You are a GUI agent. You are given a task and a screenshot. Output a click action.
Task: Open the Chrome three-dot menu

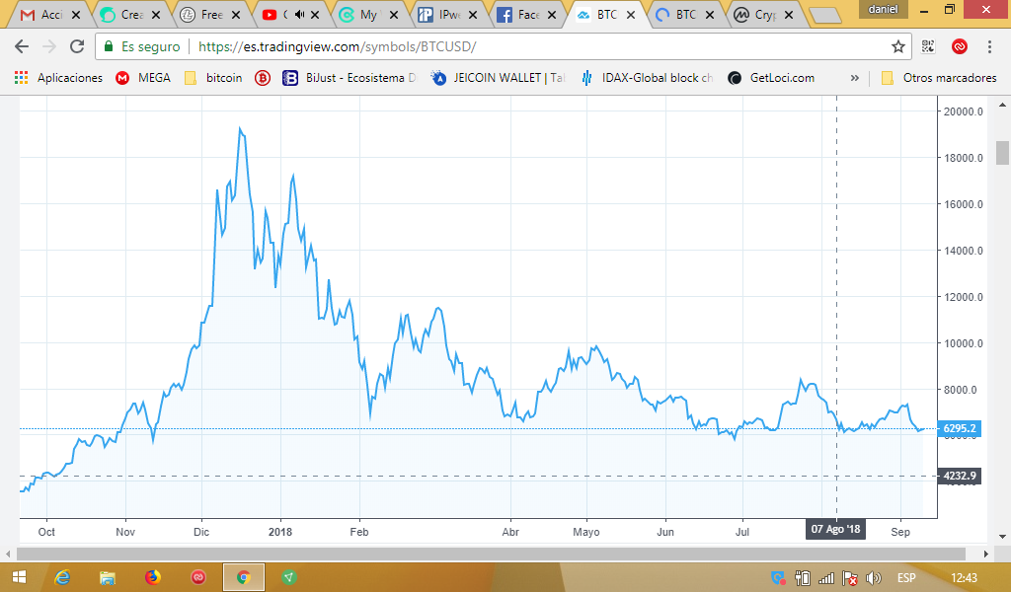pos(989,46)
